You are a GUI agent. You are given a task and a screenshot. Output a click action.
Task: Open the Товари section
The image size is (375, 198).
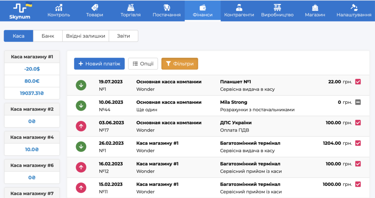(x=94, y=11)
